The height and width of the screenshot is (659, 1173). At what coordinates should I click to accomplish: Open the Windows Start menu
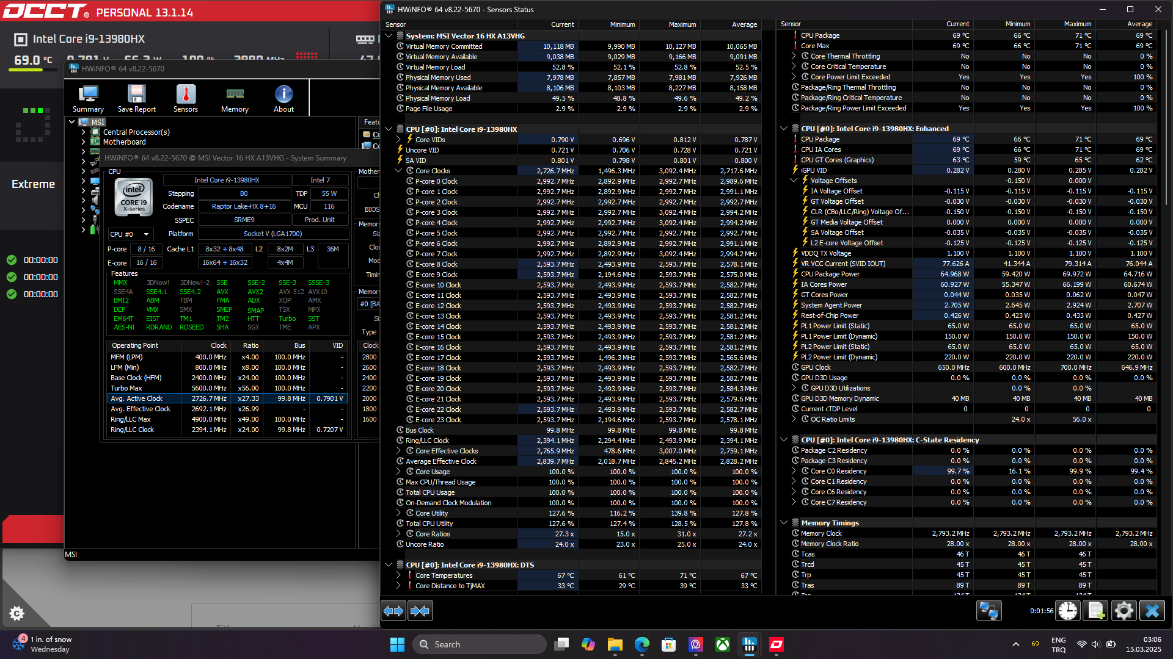[397, 644]
